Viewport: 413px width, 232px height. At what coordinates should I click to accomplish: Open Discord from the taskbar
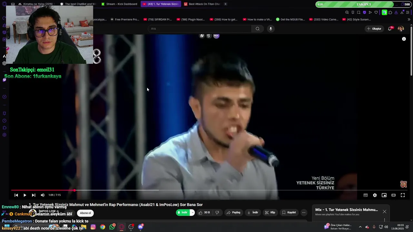[x=140, y=227]
